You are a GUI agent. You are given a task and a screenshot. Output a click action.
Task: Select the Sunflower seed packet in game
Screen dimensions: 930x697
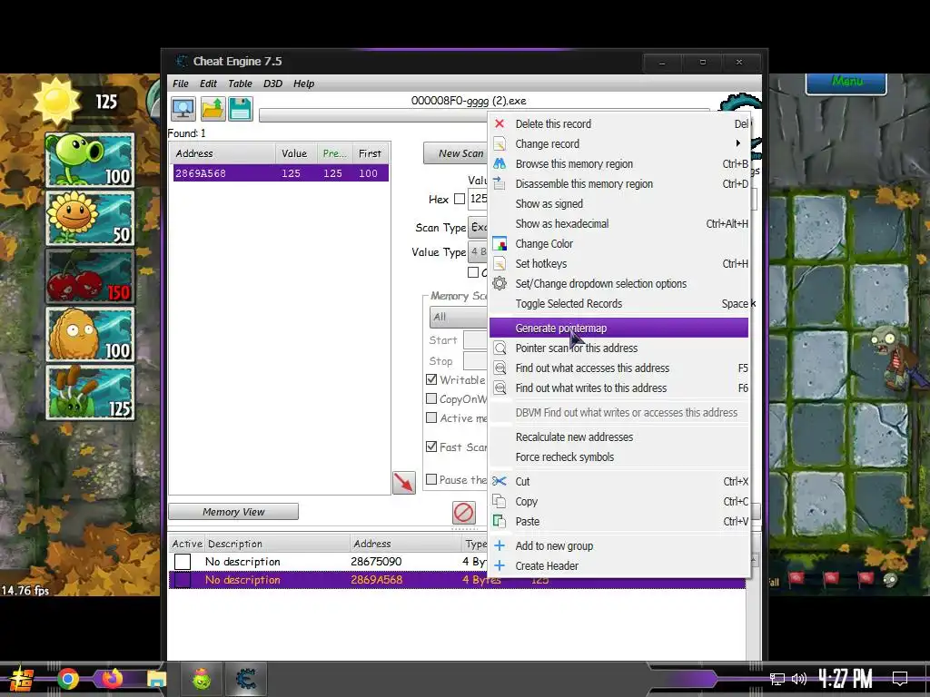90,218
